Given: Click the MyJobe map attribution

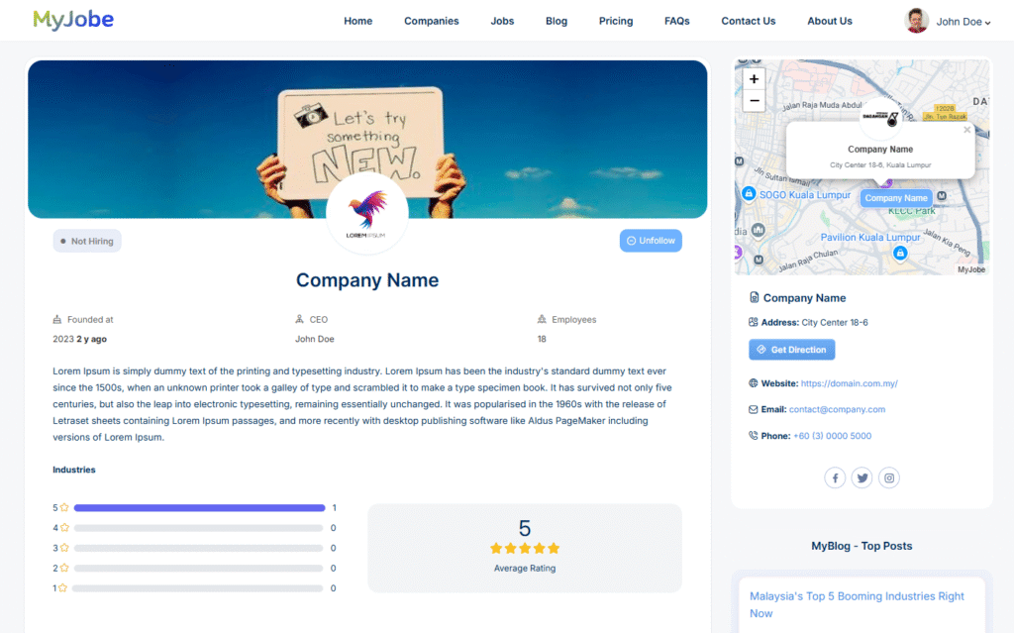Looking at the screenshot, I should [x=970, y=269].
